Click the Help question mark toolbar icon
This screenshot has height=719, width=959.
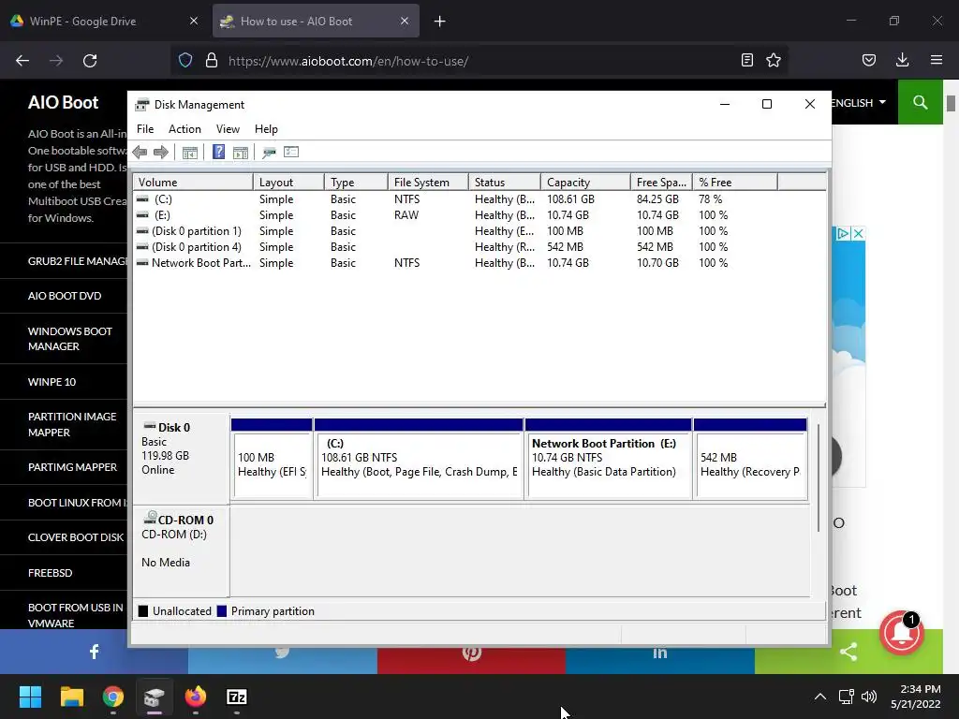click(218, 153)
